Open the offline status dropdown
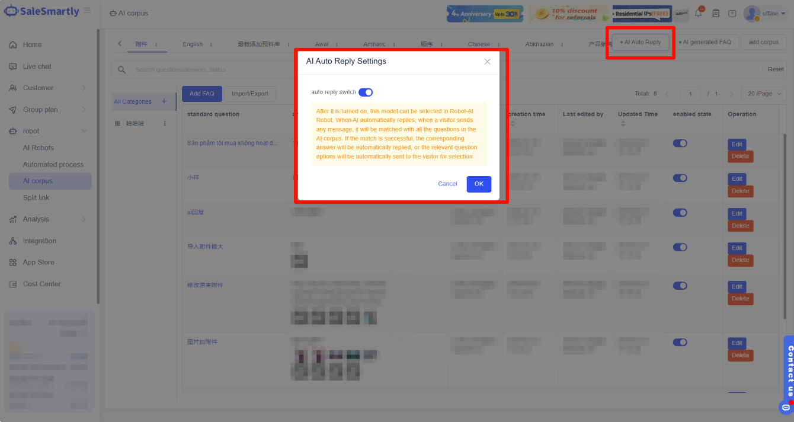 click(774, 13)
